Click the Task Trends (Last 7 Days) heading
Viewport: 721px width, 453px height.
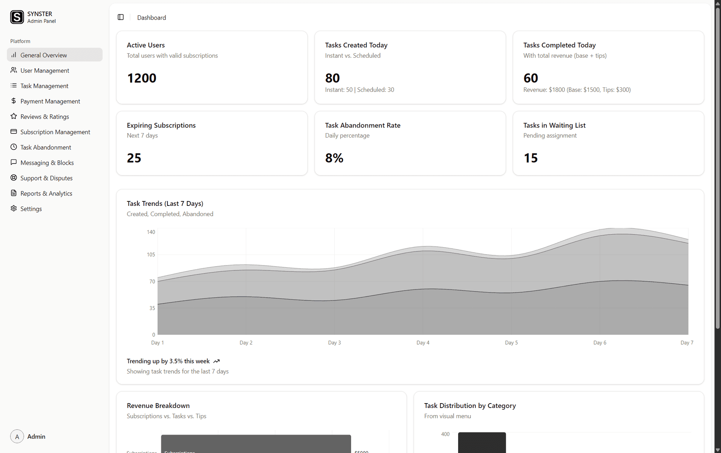165,203
